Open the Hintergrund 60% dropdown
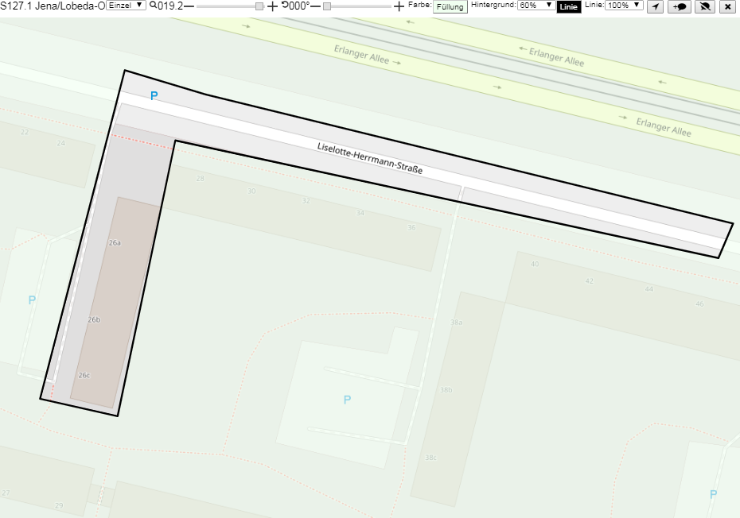Screen dimensions: 740x518 click(x=536, y=6)
